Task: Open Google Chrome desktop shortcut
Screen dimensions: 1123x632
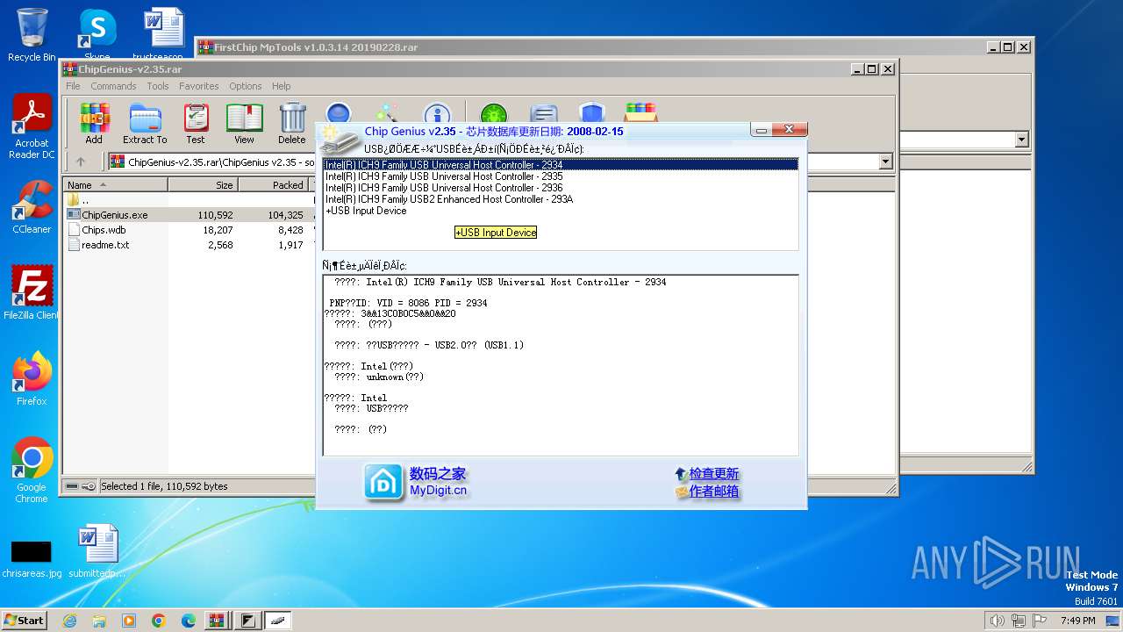Action: (32, 470)
